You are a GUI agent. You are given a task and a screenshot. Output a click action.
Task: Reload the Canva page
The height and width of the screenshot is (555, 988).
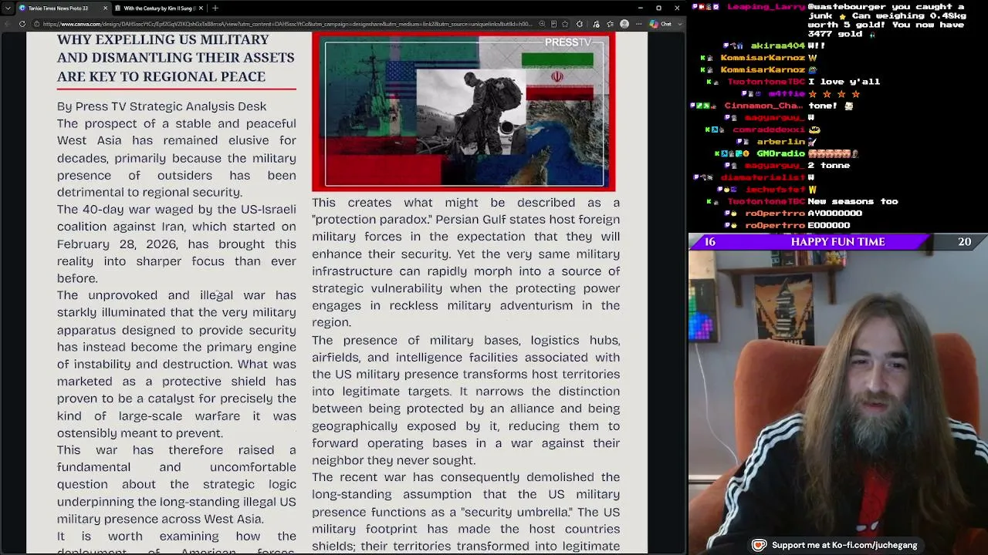22,24
